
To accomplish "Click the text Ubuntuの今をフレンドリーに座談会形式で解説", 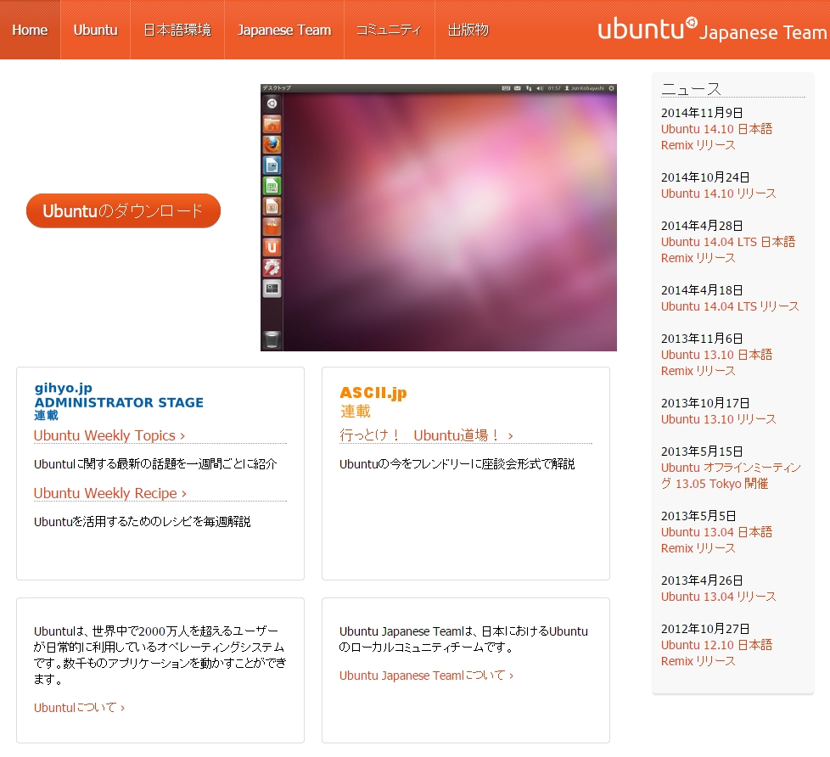I will [x=457, y=463].
